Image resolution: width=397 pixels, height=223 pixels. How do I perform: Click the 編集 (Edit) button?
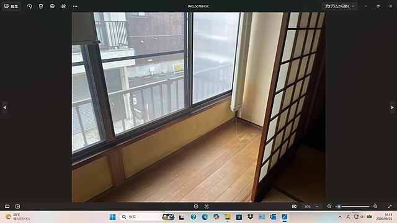click(11, 6)
